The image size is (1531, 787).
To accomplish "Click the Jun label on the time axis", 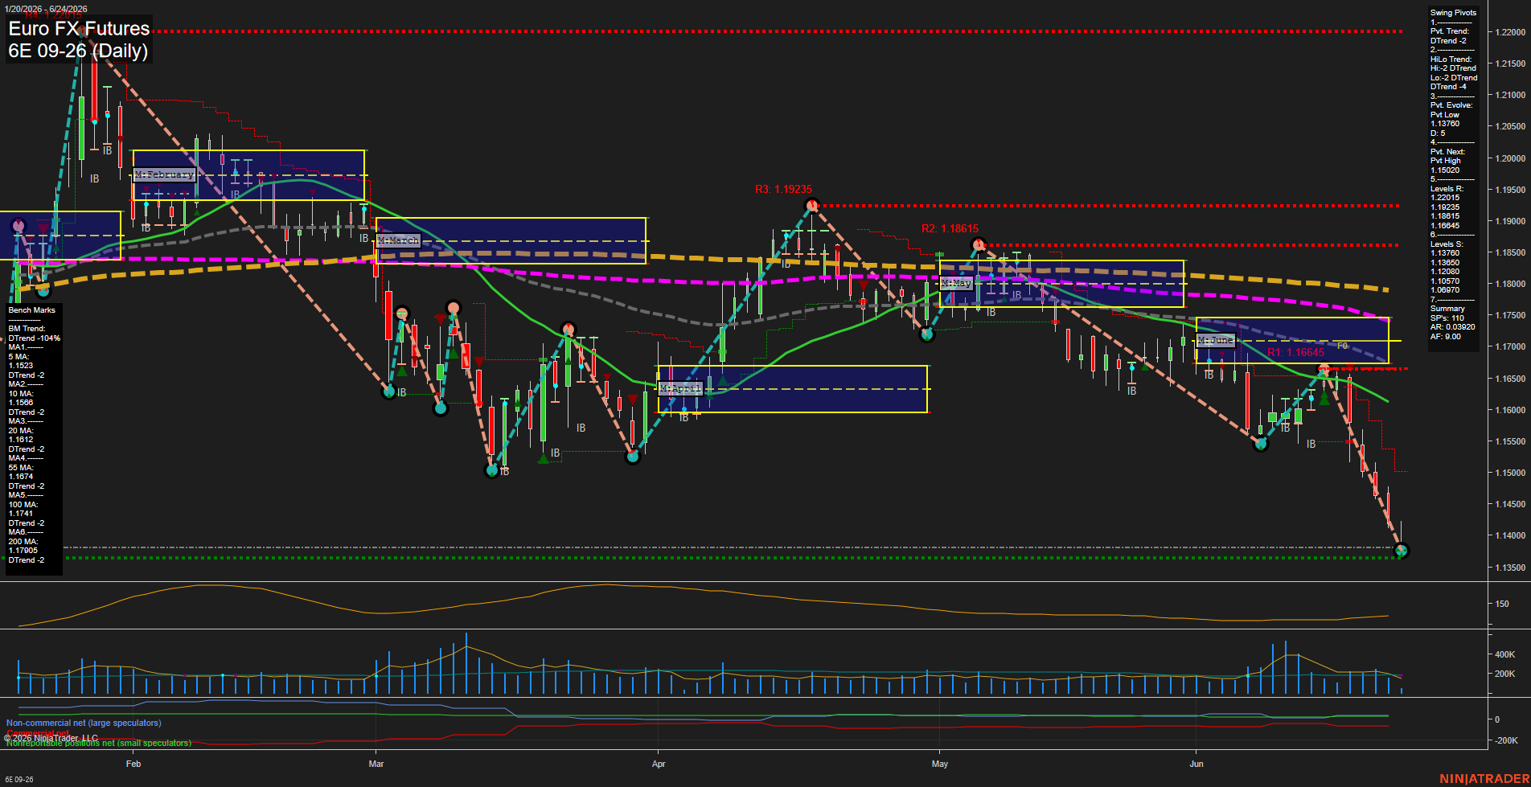I will [1196, 764].
